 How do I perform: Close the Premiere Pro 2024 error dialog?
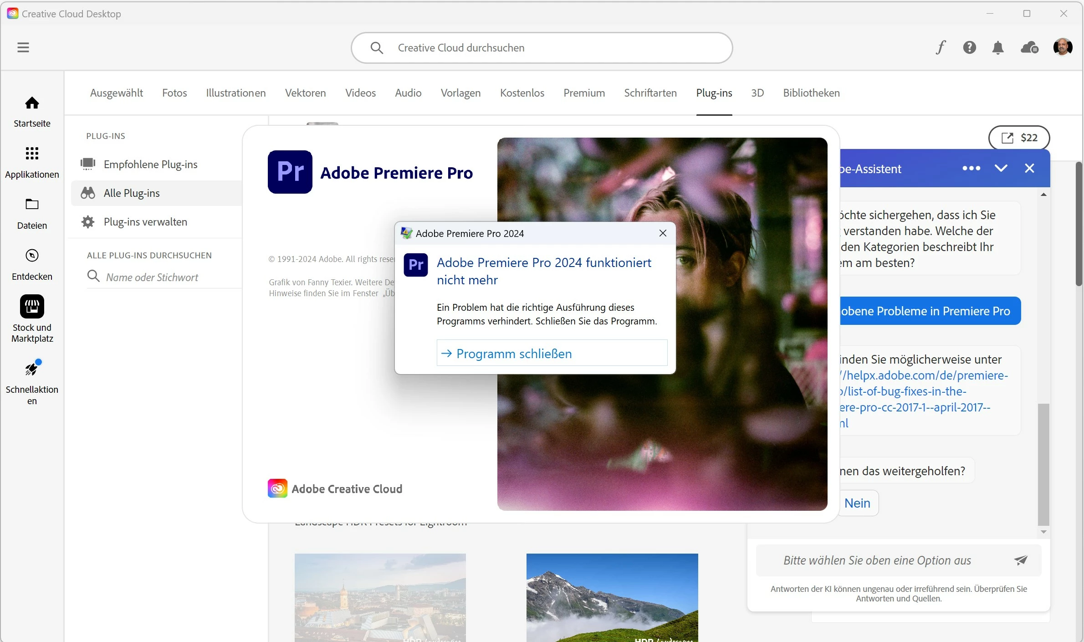click(663, 233)
